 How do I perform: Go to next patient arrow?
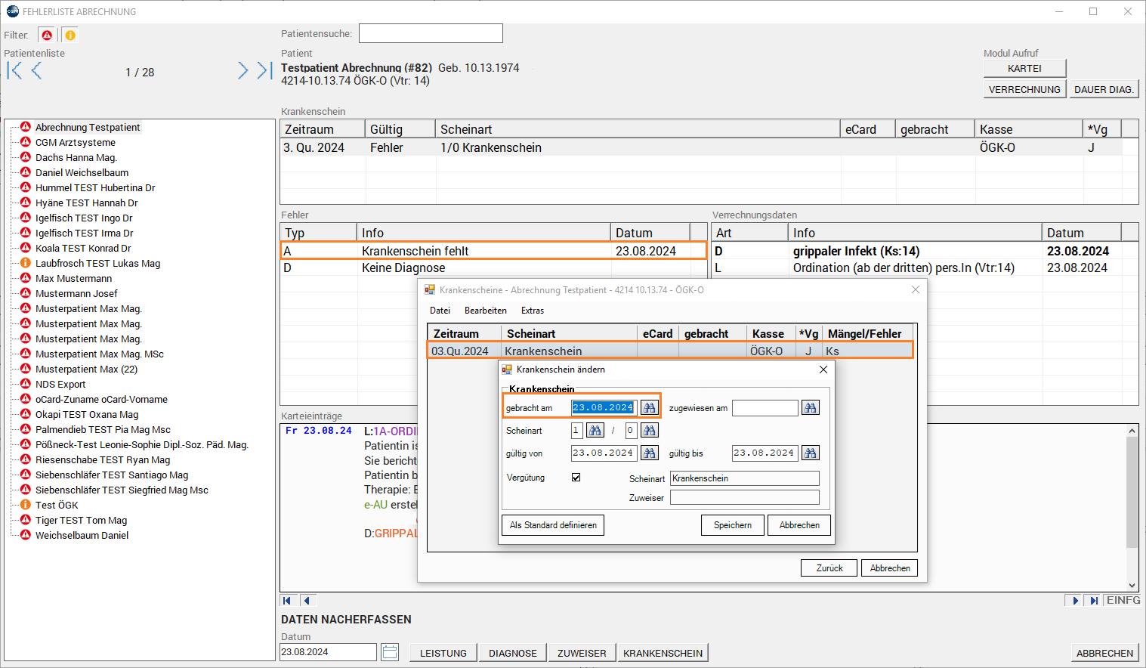click(x=242, y=71)
